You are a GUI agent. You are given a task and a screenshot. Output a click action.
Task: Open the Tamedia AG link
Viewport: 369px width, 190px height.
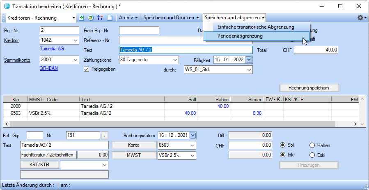coord(52,49)
